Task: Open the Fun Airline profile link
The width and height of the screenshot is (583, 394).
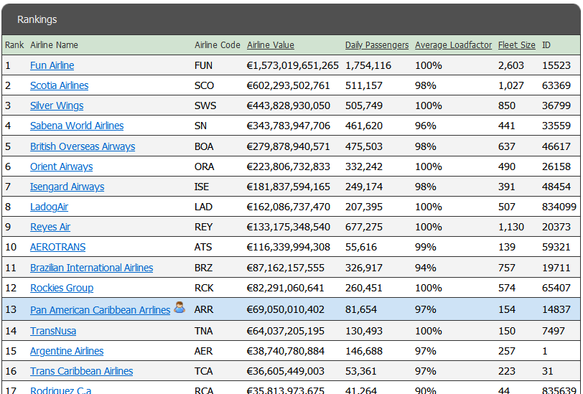Action: point(52,65)
